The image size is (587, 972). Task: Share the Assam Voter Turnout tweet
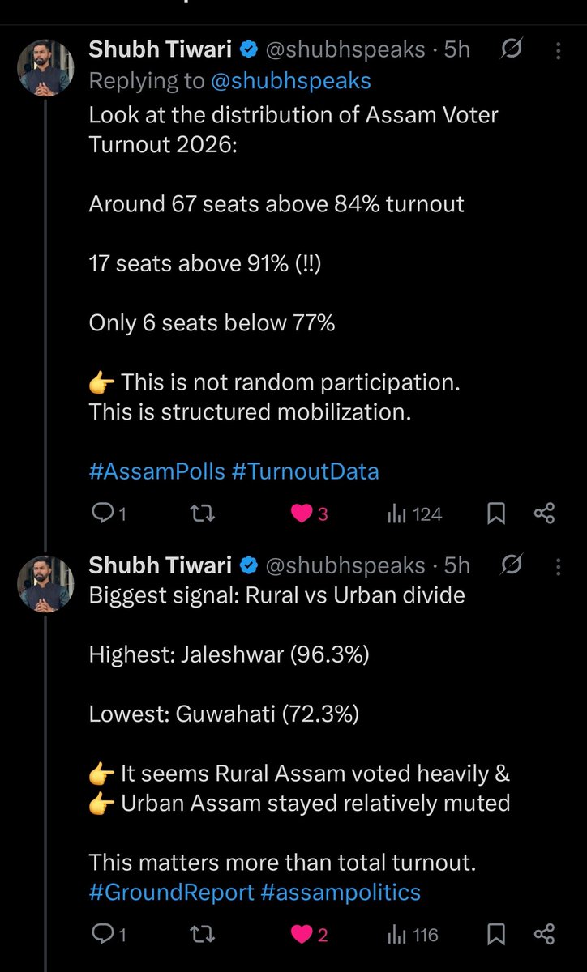coord(544,514)
